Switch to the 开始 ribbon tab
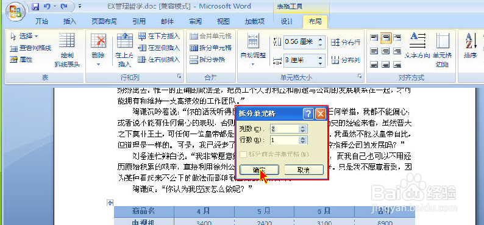 click(41, 21)
